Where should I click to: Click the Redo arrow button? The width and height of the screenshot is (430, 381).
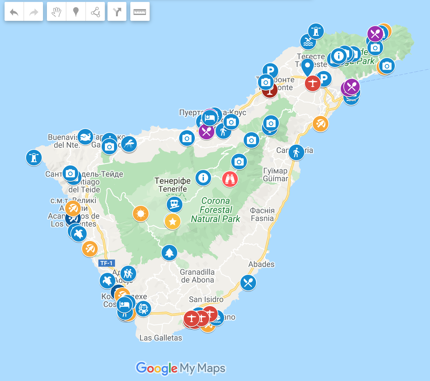tap(34, 12)
